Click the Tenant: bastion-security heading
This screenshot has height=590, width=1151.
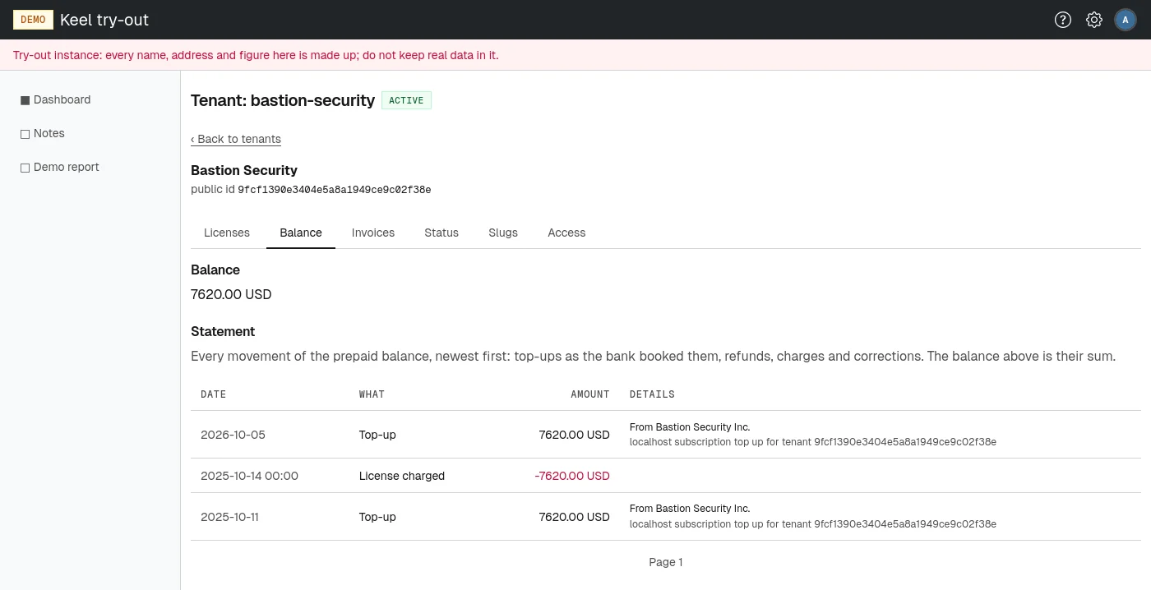click(x=283, y=100)
